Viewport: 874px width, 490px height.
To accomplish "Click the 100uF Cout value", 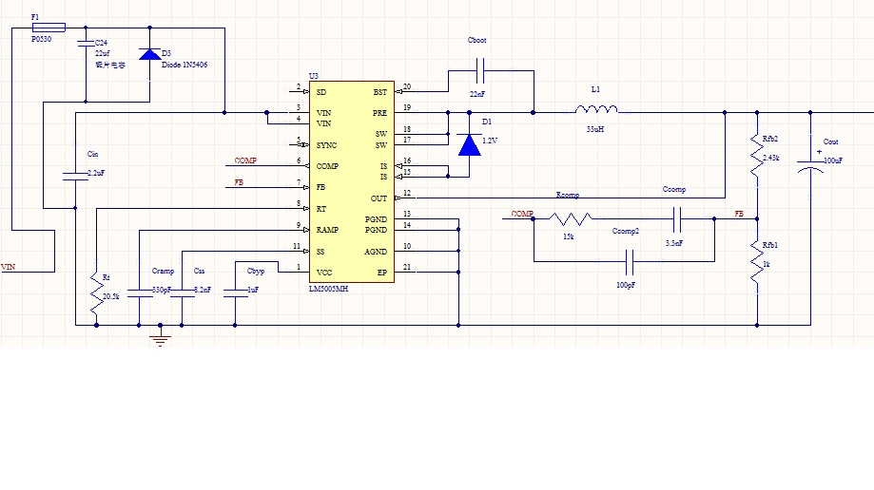I will (x=833, y=160).
